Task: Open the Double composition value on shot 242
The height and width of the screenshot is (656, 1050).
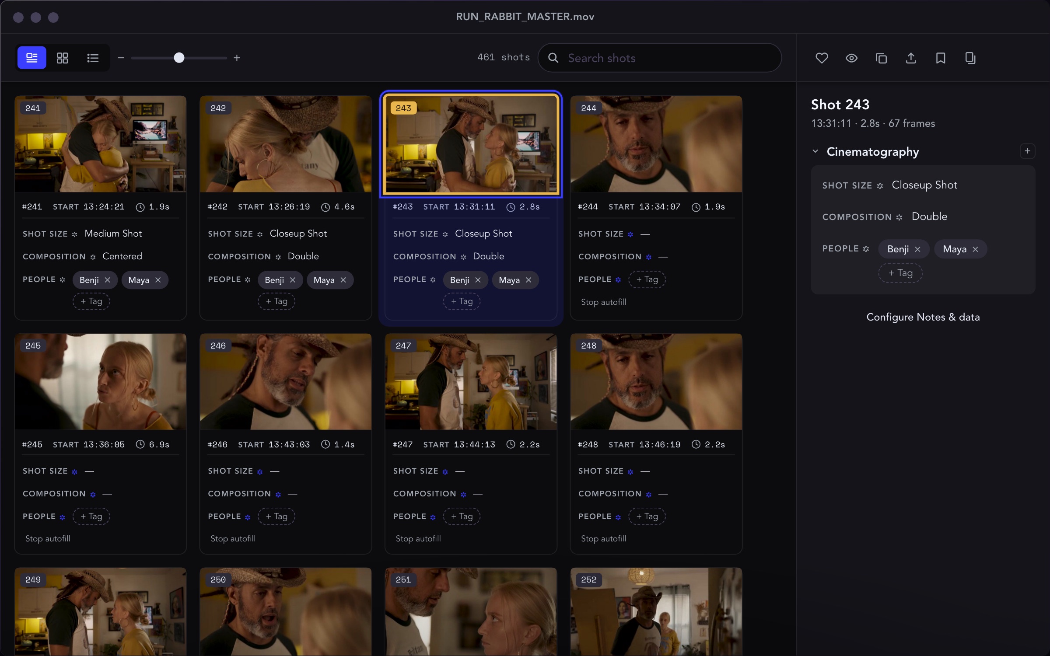Action: (x=303, y=256)
